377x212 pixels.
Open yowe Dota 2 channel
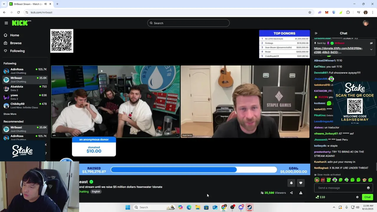point(25,97)
